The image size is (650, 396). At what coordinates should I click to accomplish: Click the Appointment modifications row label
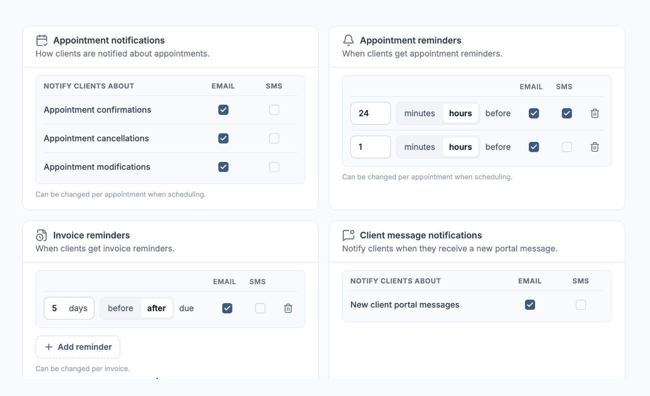[x=97, y=167]
